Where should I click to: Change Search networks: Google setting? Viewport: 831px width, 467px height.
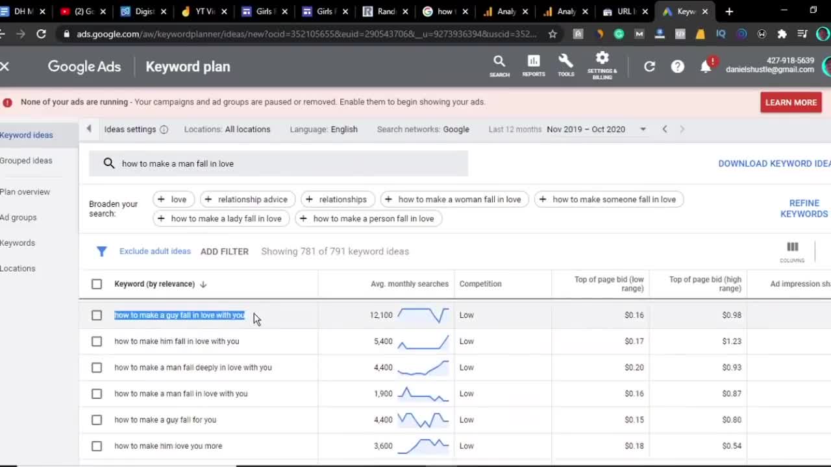423,129
